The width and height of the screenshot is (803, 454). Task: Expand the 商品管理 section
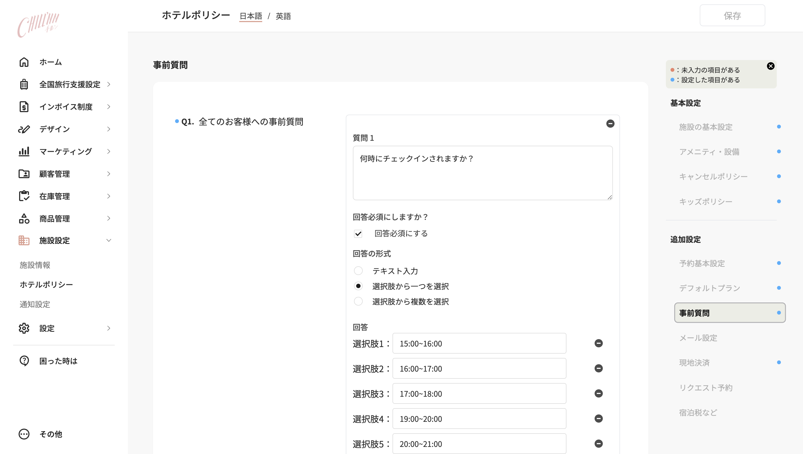(109, 218)
